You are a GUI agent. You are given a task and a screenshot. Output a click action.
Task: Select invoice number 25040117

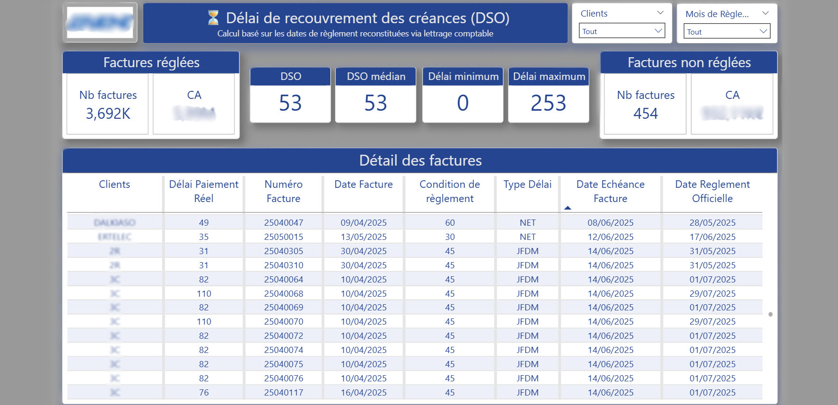pyautogui.click(x=283, y=393)
